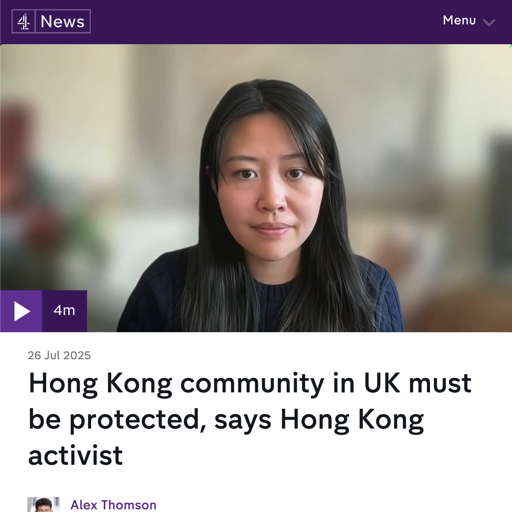
Task: Open the Menu in the header
Action: click(x=469, y=21)
